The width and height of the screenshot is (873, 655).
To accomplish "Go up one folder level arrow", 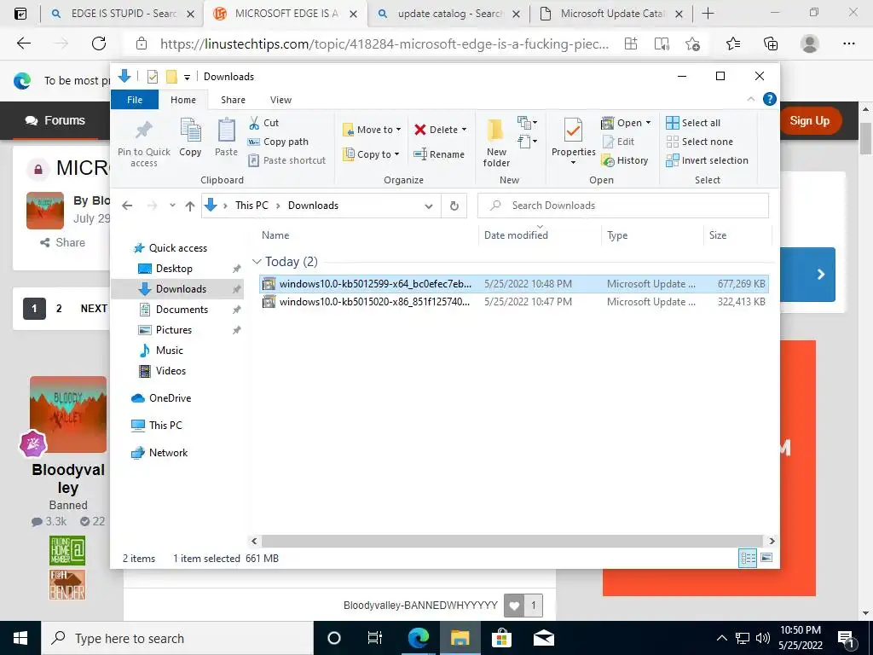I will tap(190, 206).
